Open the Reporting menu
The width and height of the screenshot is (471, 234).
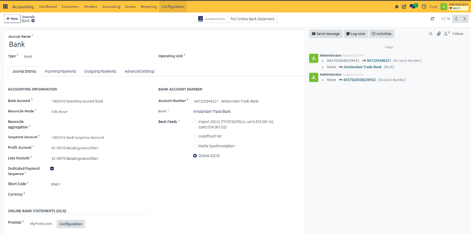point(149,6)
